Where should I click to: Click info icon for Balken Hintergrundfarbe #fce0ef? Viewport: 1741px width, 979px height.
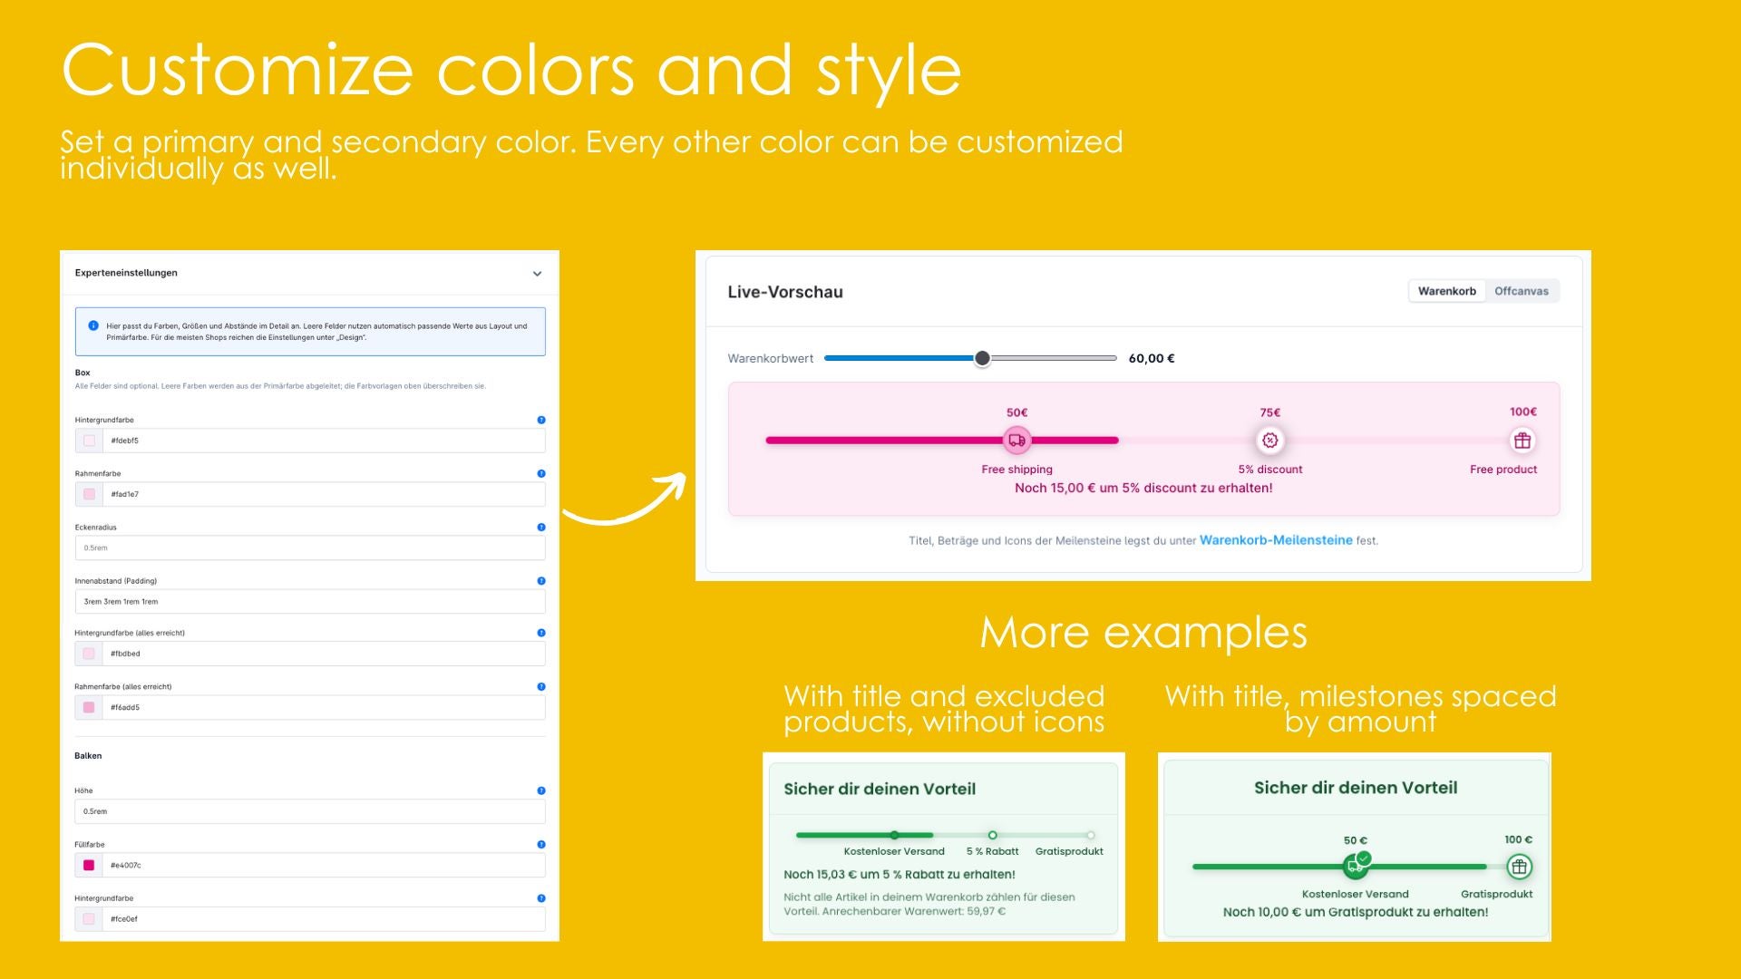(x=541, y=898)
